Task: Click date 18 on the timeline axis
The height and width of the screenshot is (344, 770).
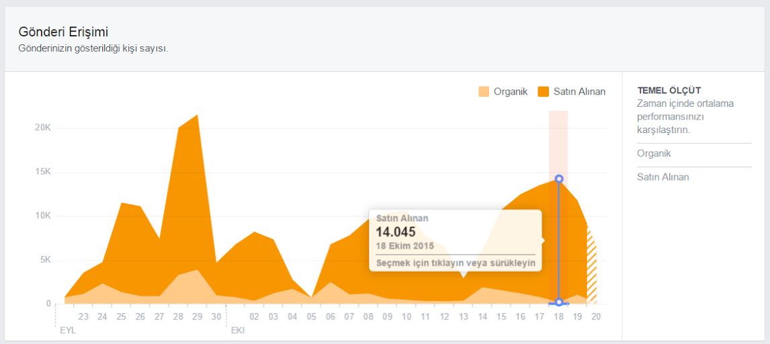Action: tap(558, 316)
